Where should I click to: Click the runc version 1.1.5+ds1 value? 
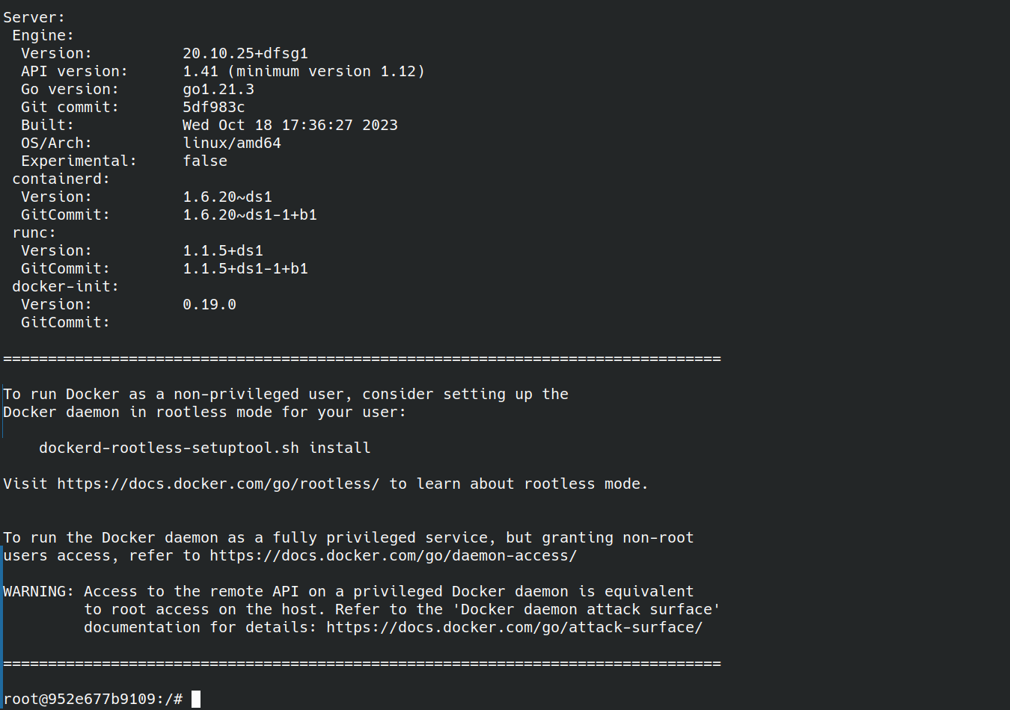223,250
